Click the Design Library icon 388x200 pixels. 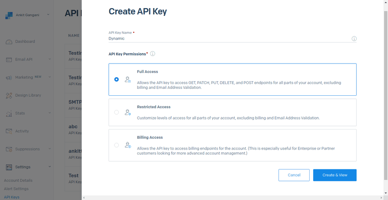9,95
